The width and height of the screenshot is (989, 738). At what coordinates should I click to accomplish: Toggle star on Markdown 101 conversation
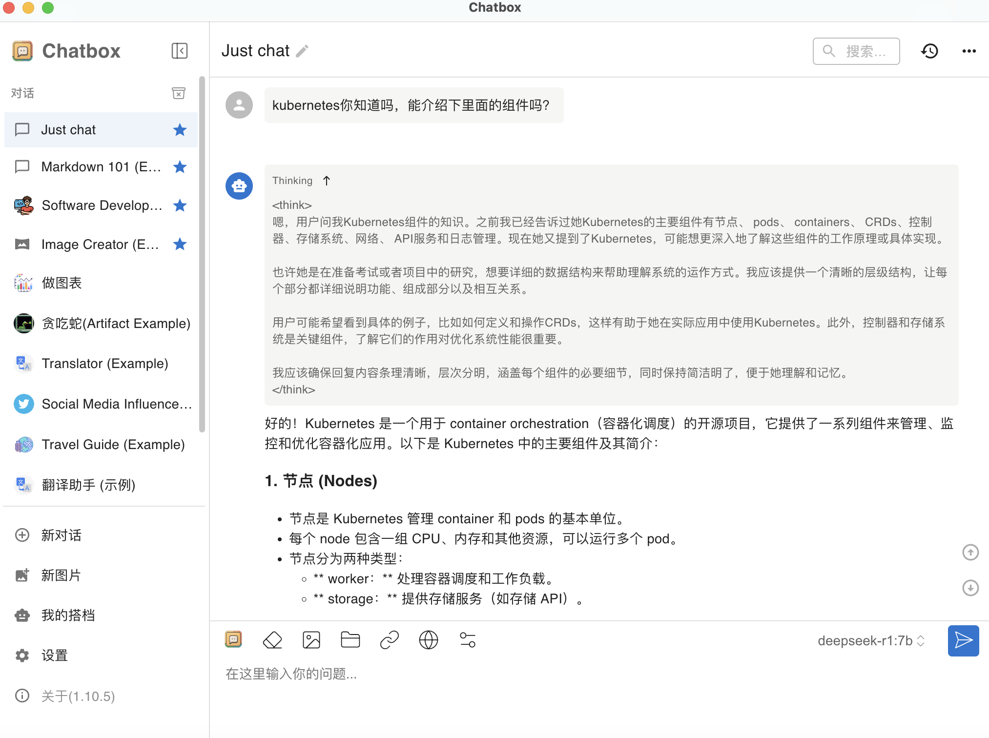(x=180, y=167)
